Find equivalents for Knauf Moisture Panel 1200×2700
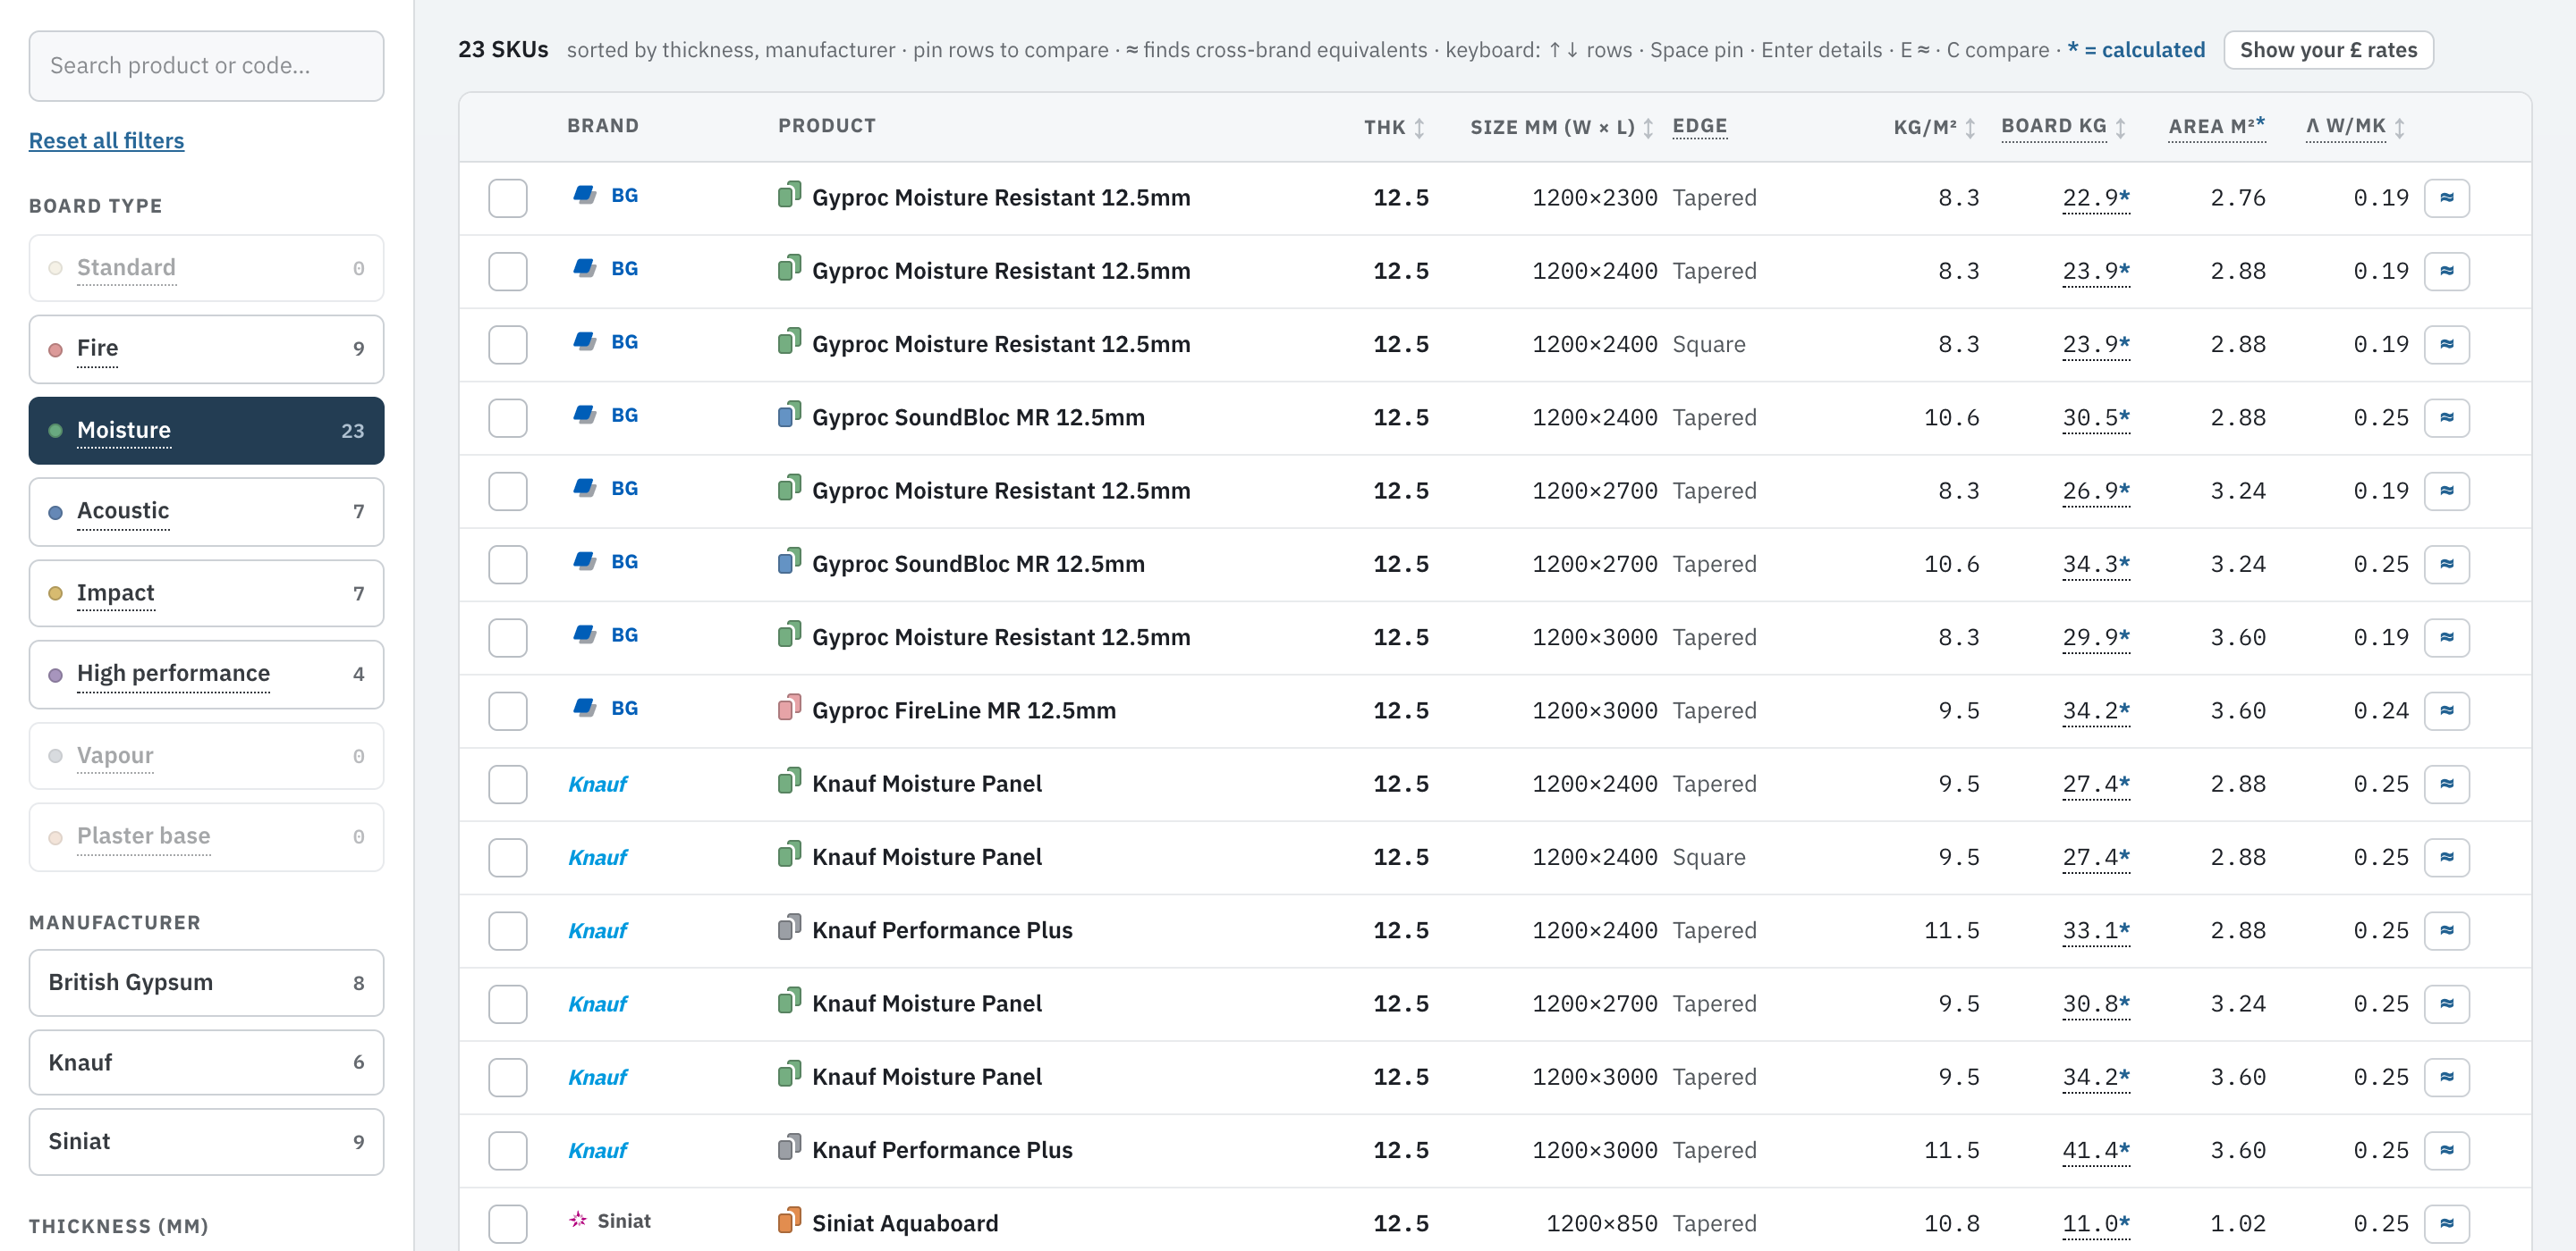2576x1251 pixels. [x=2446, y=1004]
